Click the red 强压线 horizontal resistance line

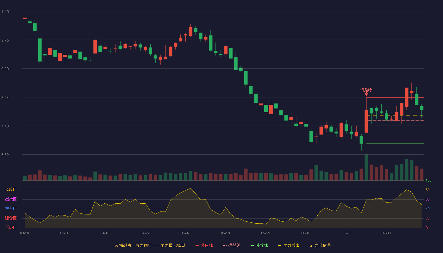(x=395, y=97)
